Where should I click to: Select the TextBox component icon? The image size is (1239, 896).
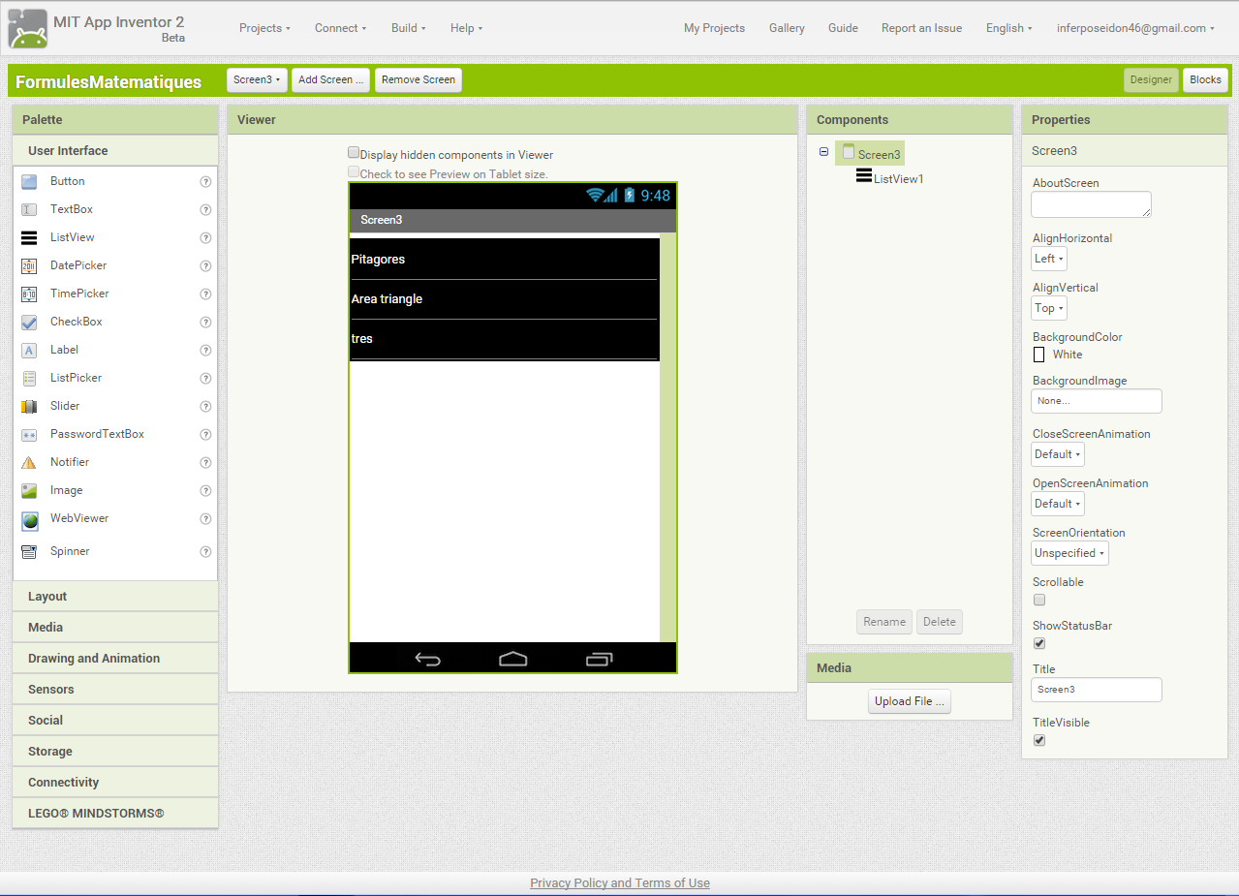click(x=29, y=210)
